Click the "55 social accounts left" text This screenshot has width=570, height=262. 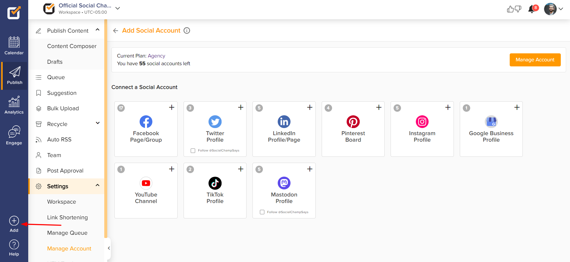tap(165, 63)
